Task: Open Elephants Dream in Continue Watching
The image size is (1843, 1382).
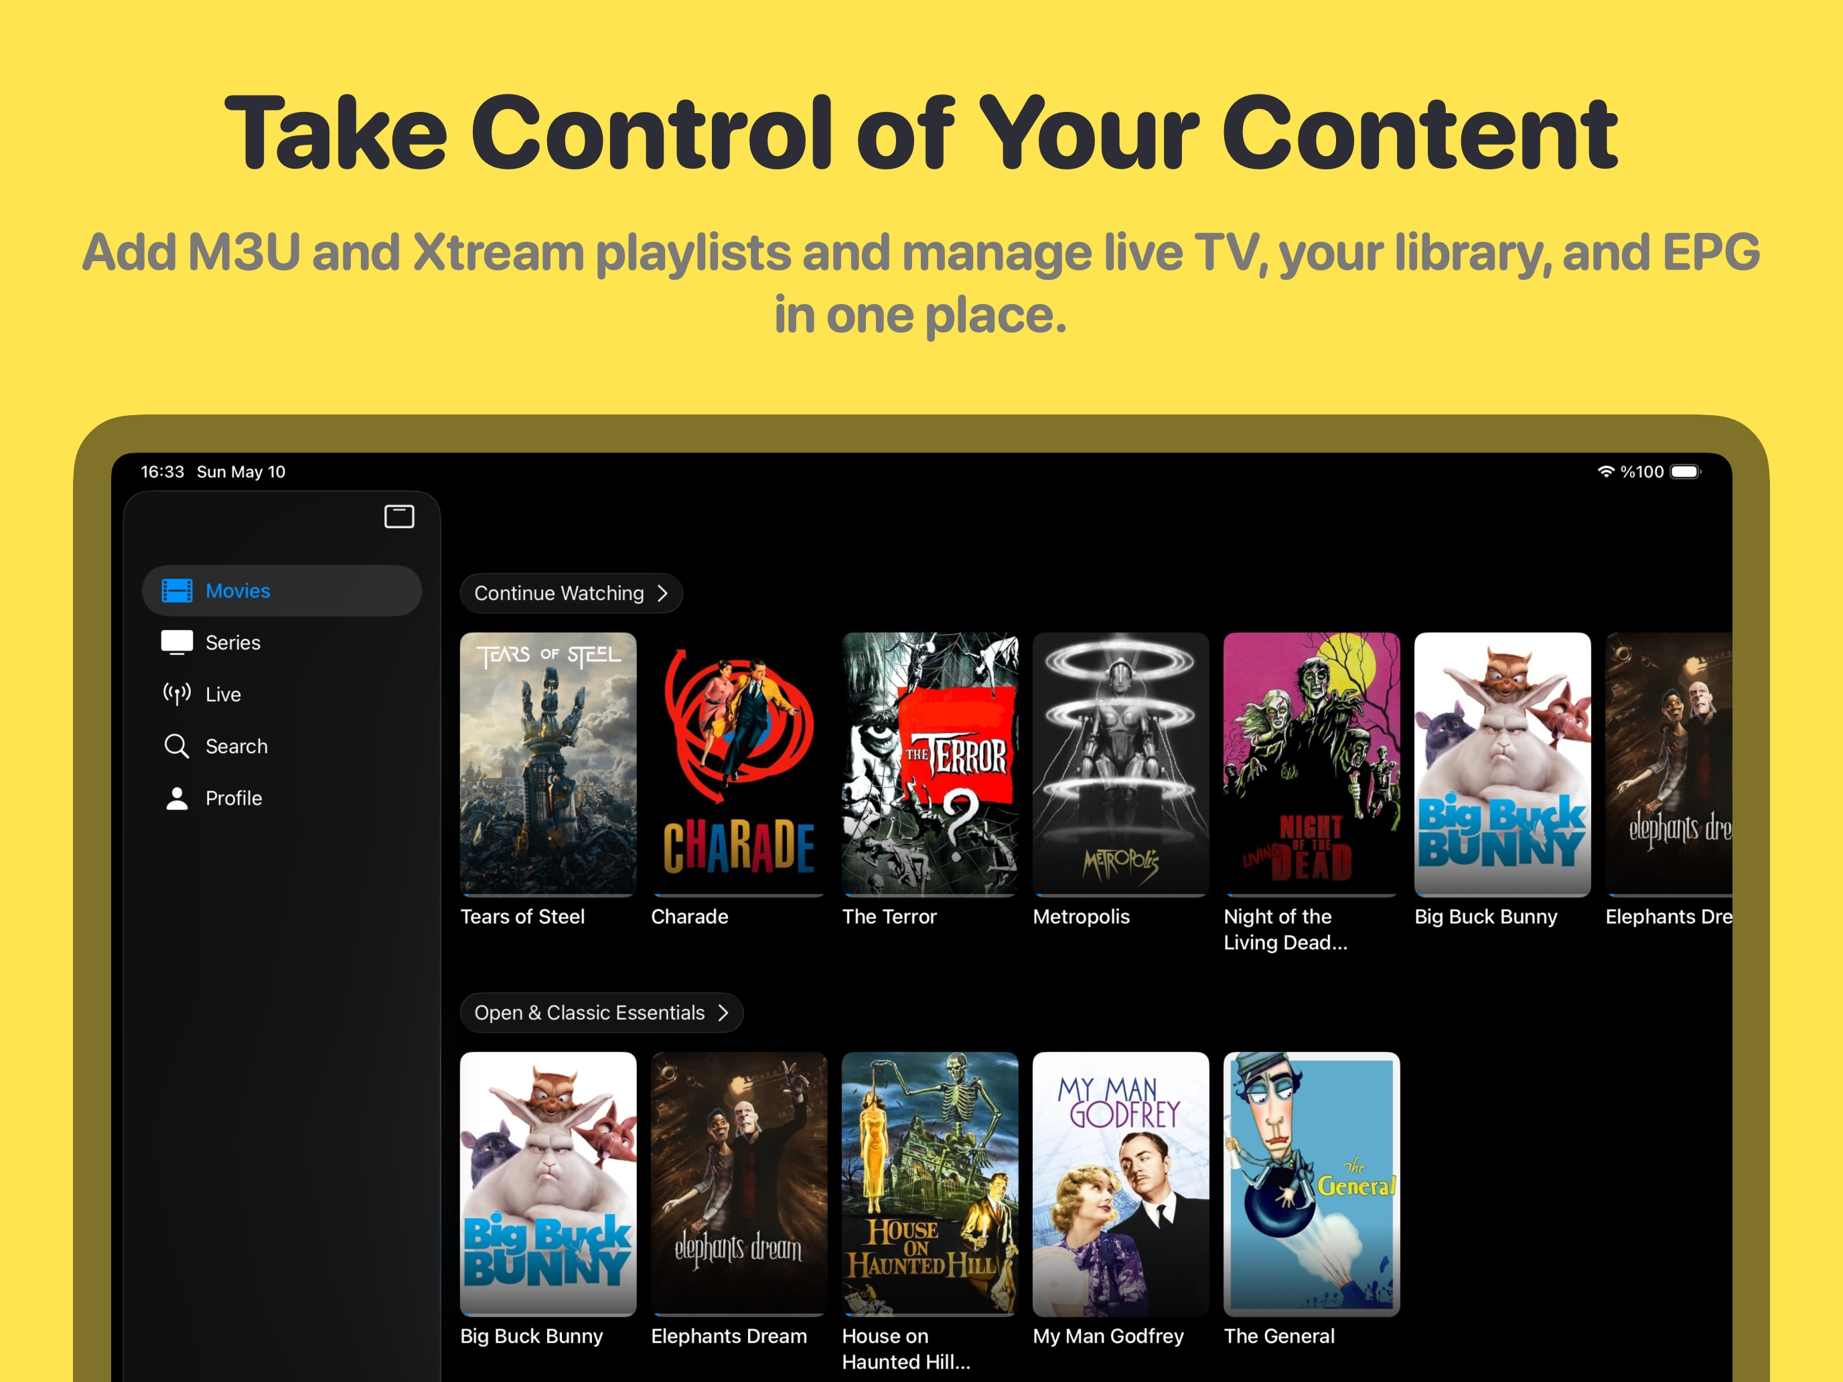Action: [1669, 765]
